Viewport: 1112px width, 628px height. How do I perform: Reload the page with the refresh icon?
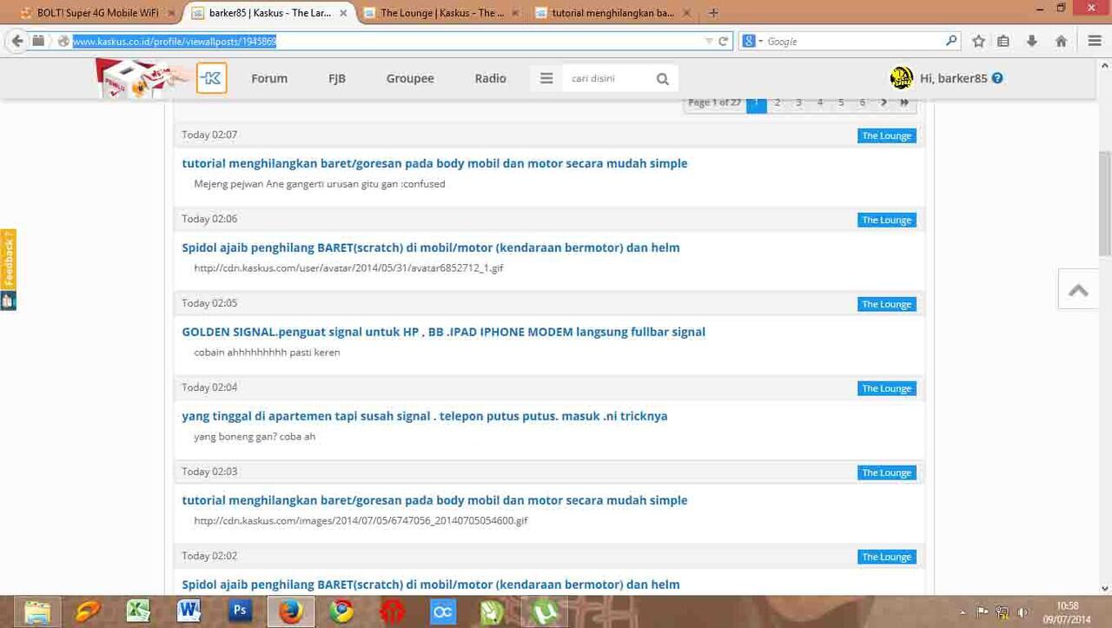point(723,41)
